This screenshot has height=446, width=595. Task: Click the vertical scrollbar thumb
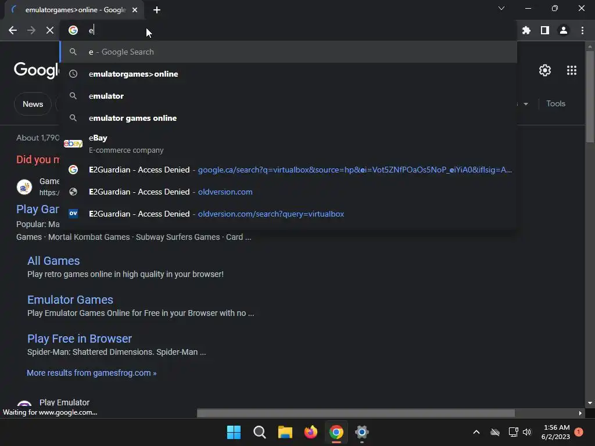[590, 97]
